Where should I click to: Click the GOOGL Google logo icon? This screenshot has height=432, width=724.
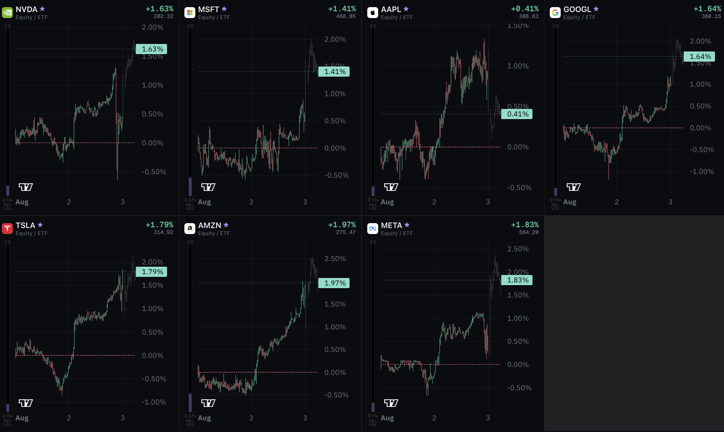pos(555,13)
